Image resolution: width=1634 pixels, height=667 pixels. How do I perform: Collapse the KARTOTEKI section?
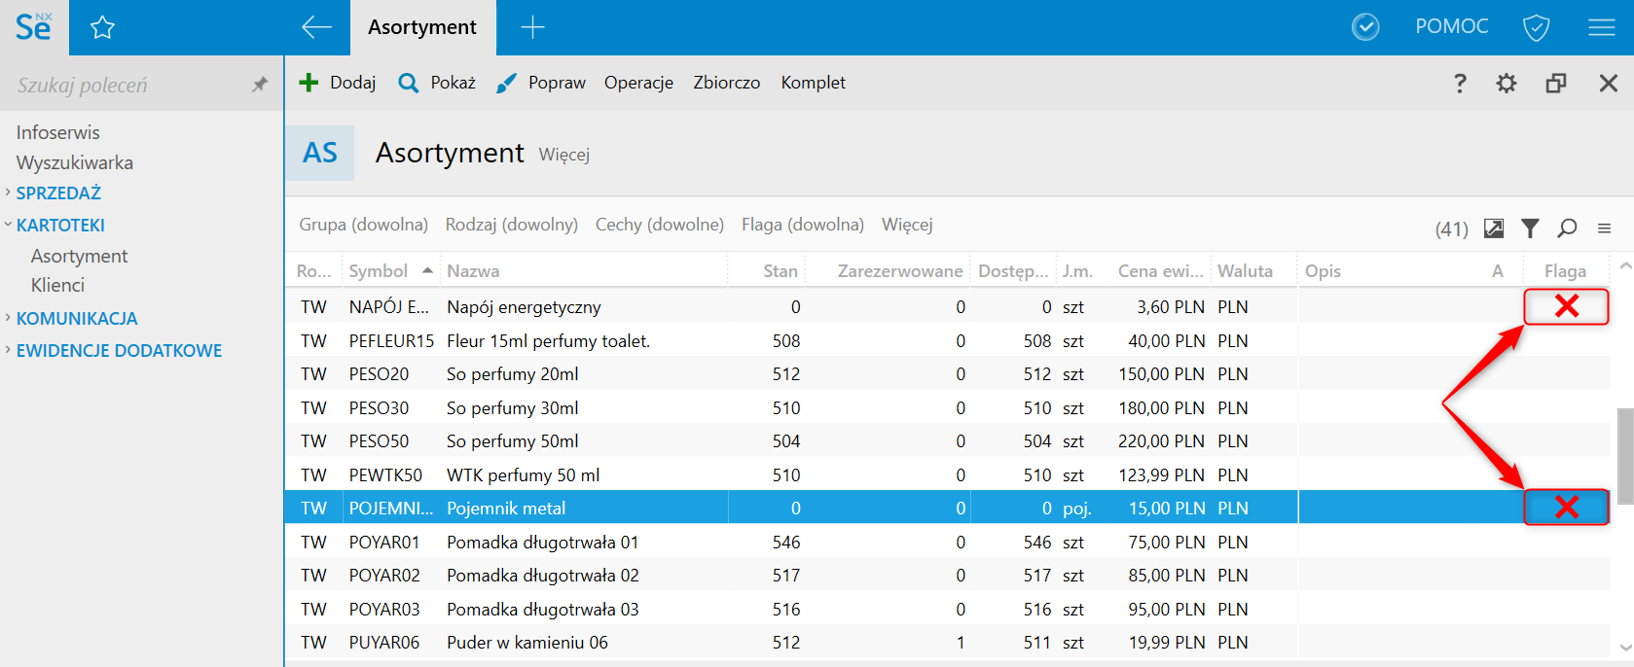(9, 225)
